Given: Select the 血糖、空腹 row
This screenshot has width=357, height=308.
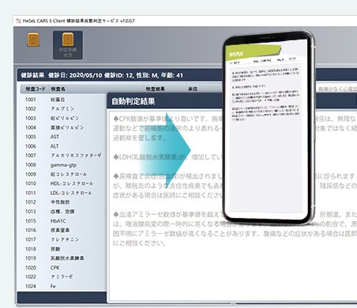Looking at the screenshot, I should click(63, 212).
